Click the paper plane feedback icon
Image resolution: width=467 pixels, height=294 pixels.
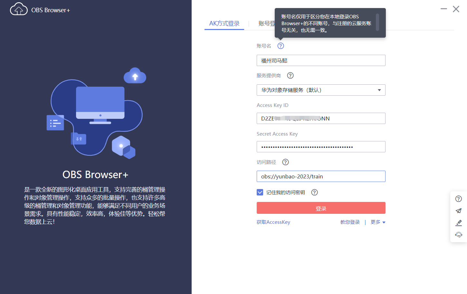458,211
